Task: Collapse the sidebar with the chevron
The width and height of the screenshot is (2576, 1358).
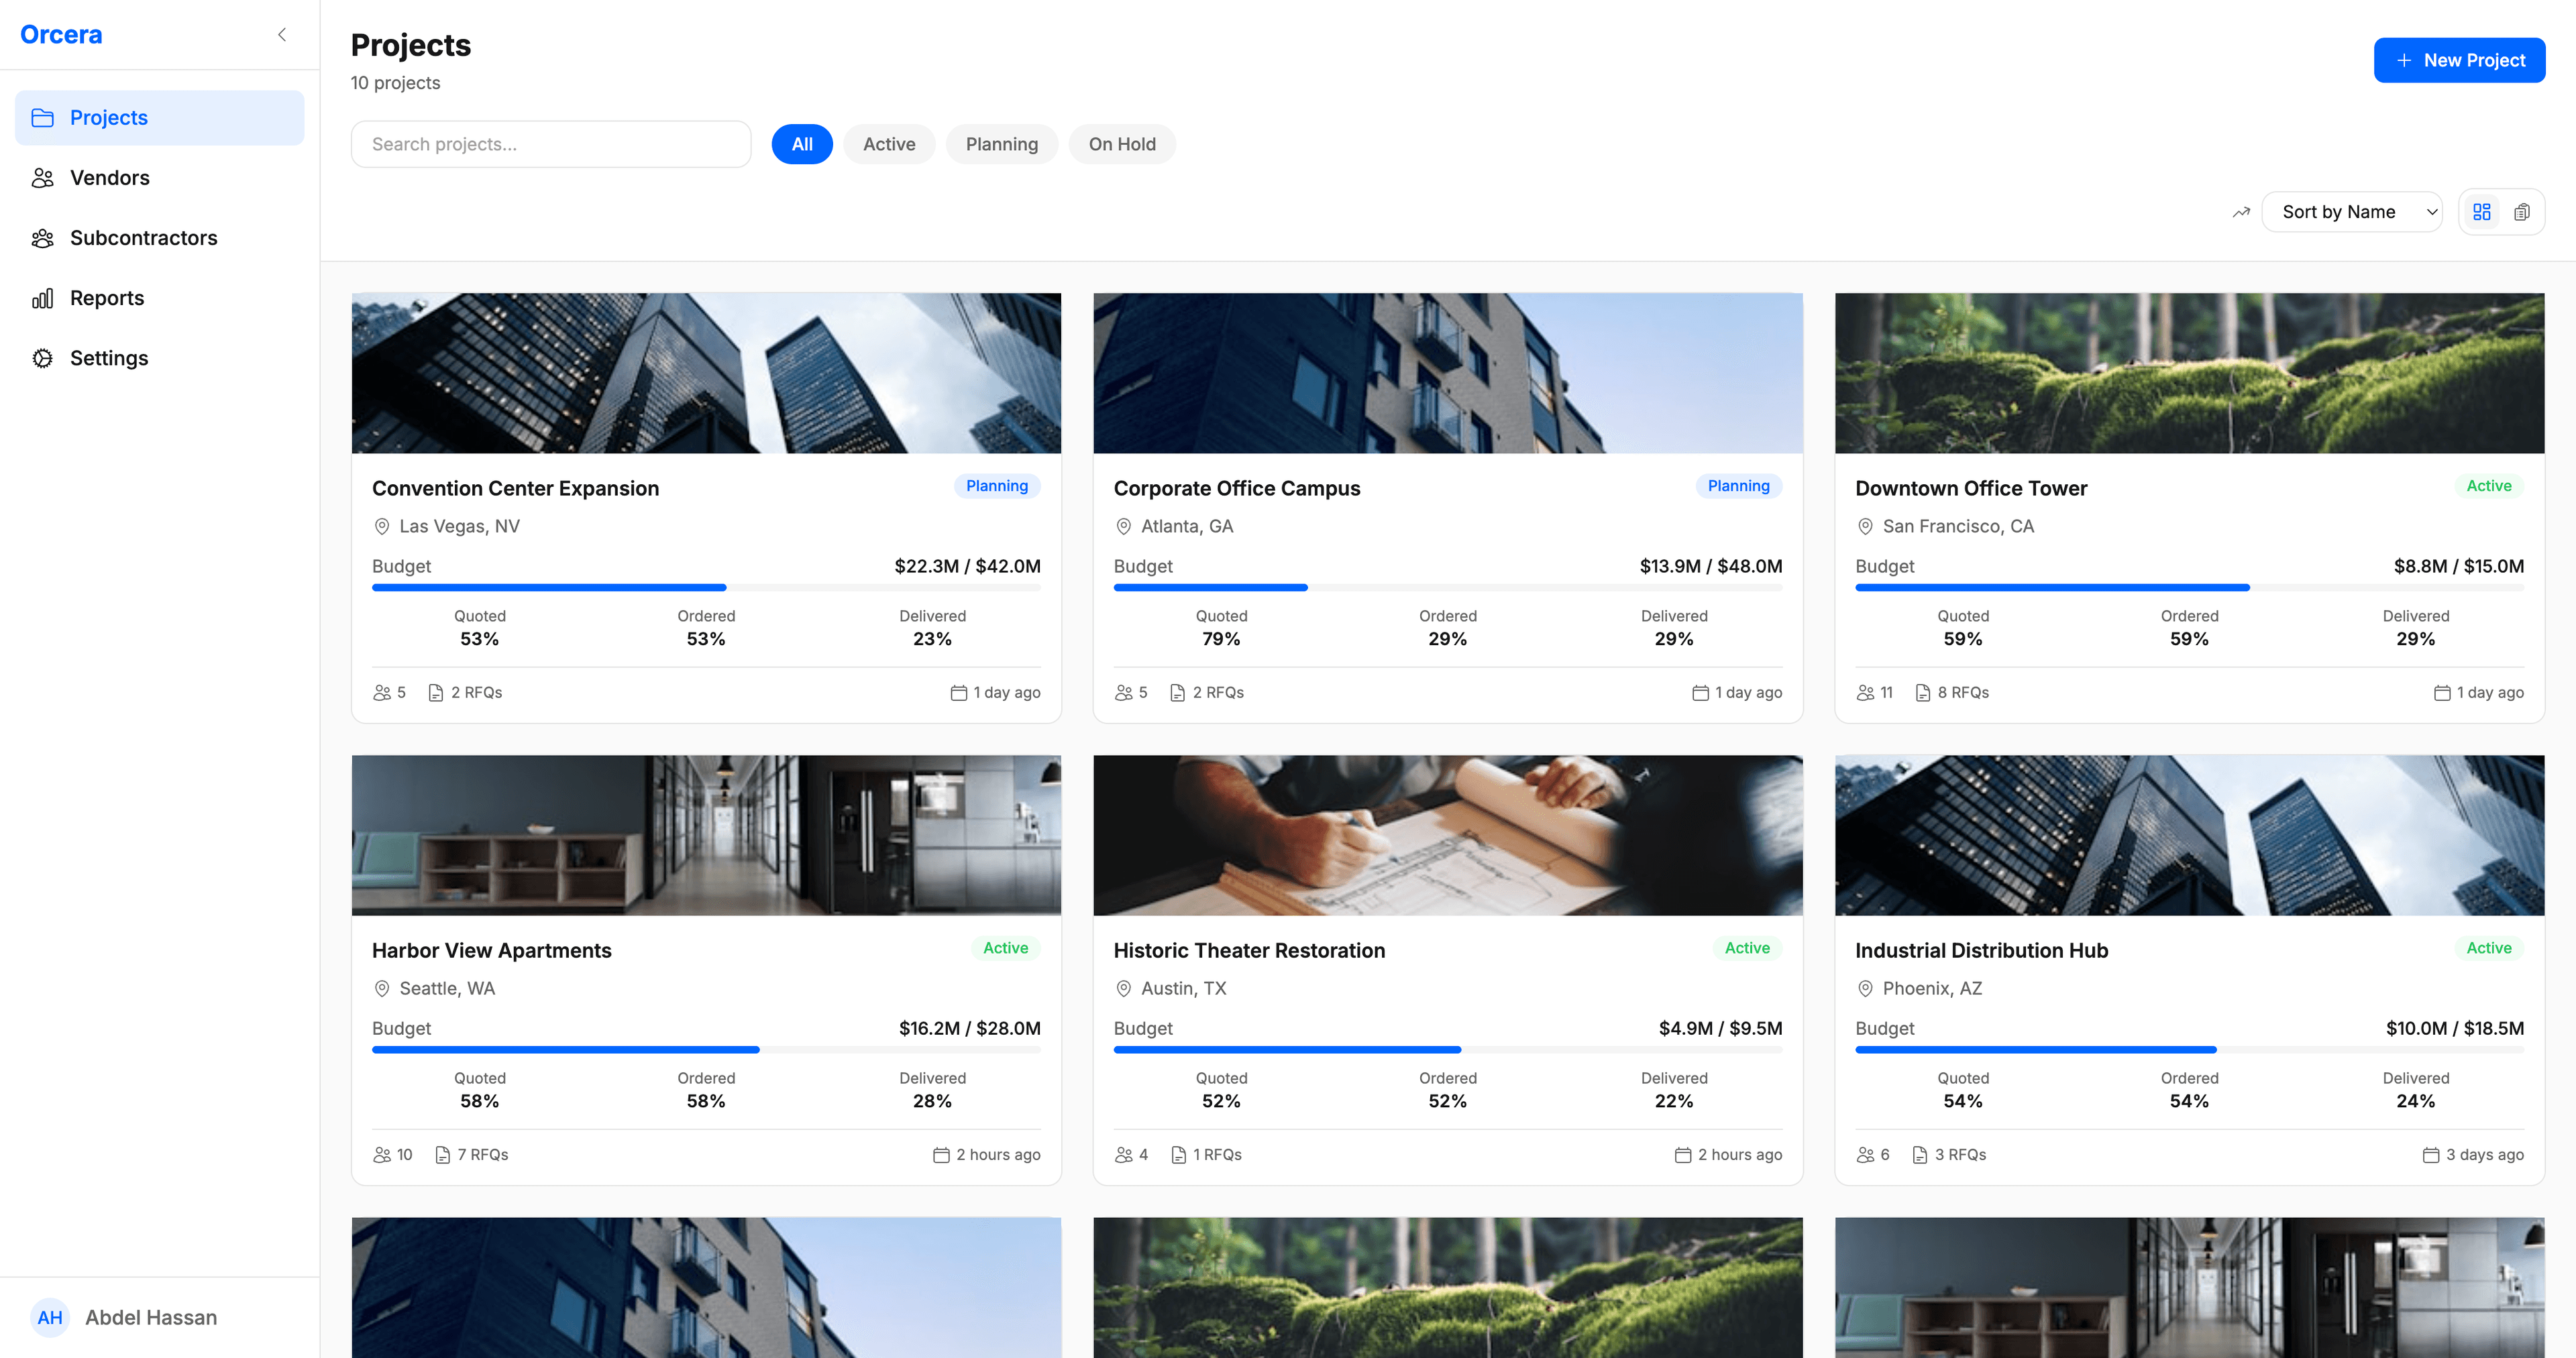Action: 281,33
